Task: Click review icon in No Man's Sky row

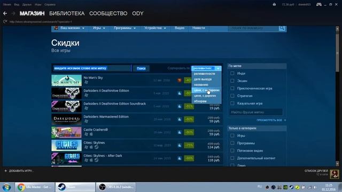Action: pyautogui.click(x=180, y=80)
